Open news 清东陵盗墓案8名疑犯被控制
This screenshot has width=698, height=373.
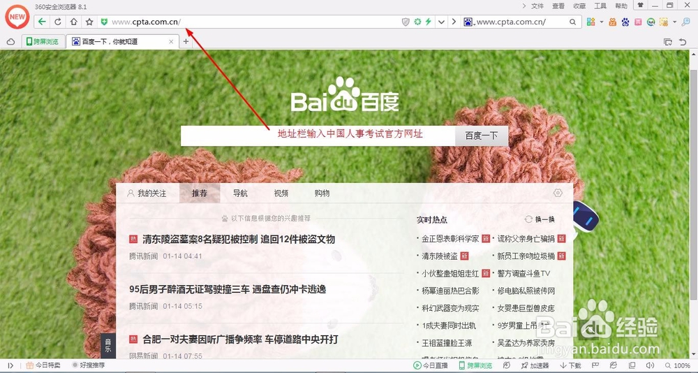click(239, 240)
